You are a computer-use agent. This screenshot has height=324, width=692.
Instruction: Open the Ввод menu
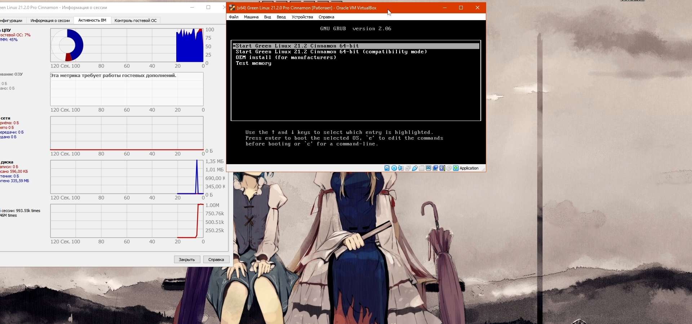tap(281, 17)
